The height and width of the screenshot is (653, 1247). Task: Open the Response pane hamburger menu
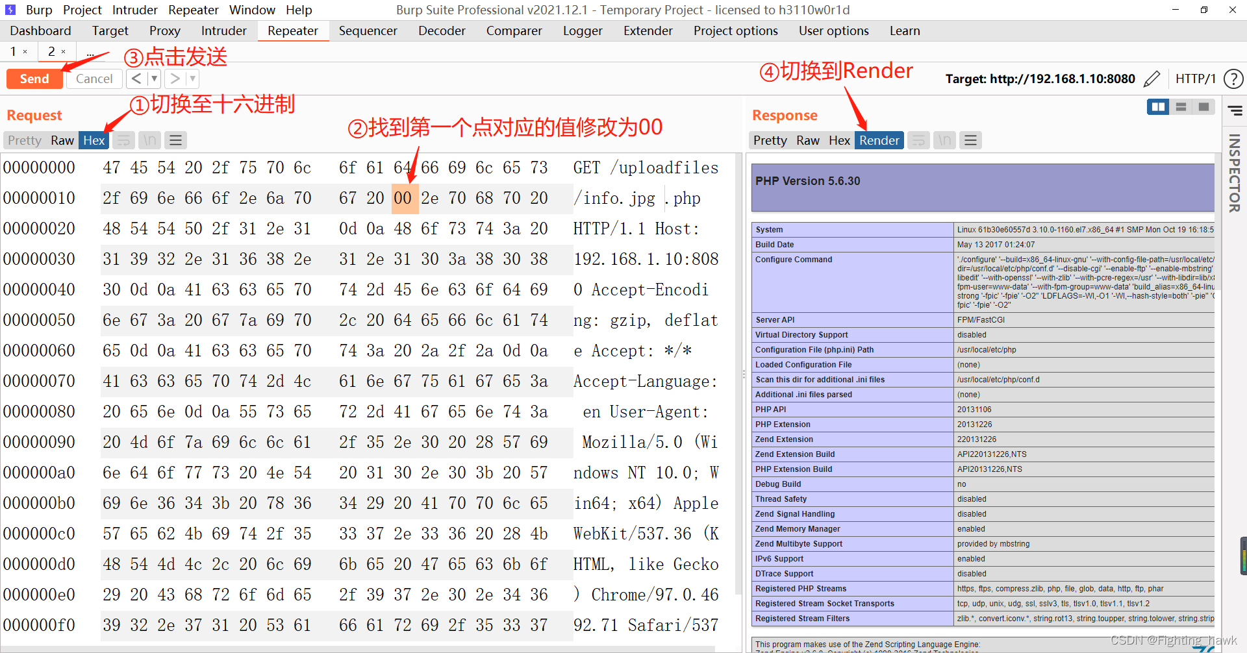(x=970, y=140)
